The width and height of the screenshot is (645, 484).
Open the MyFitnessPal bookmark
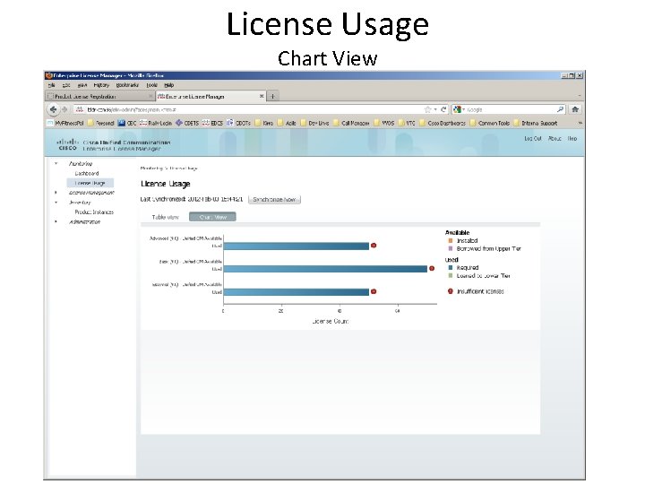(65, 123)
